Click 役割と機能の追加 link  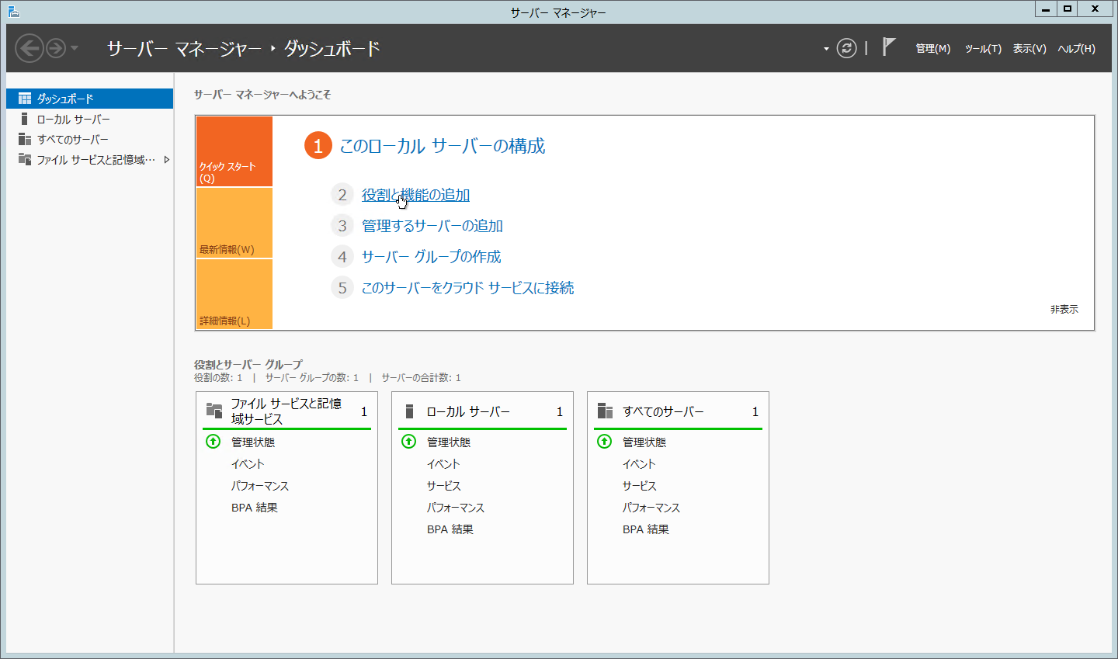coord(415,195)
